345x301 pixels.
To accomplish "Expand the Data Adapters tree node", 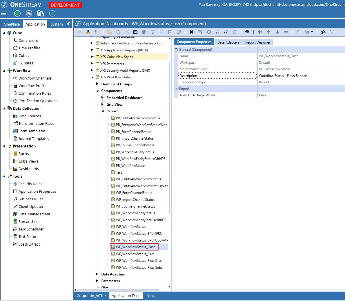I will coord(97,274).
